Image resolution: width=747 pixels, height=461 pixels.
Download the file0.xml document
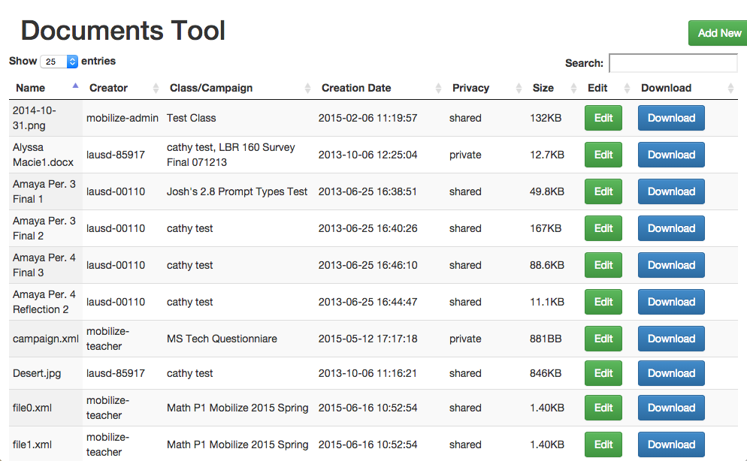[671, 408]
